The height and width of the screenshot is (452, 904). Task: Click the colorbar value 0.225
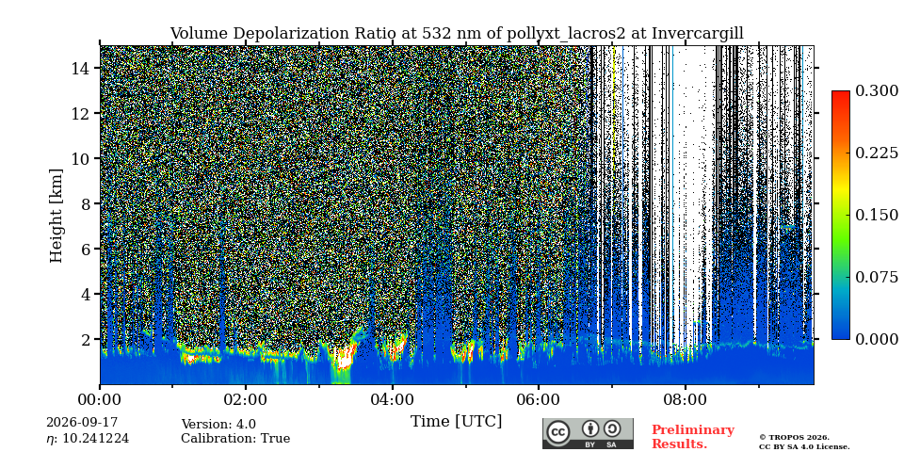tap(877, 153)
